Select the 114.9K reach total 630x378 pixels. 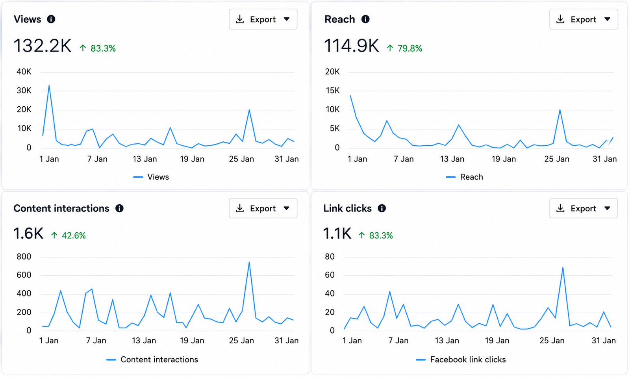coord(352,46)
